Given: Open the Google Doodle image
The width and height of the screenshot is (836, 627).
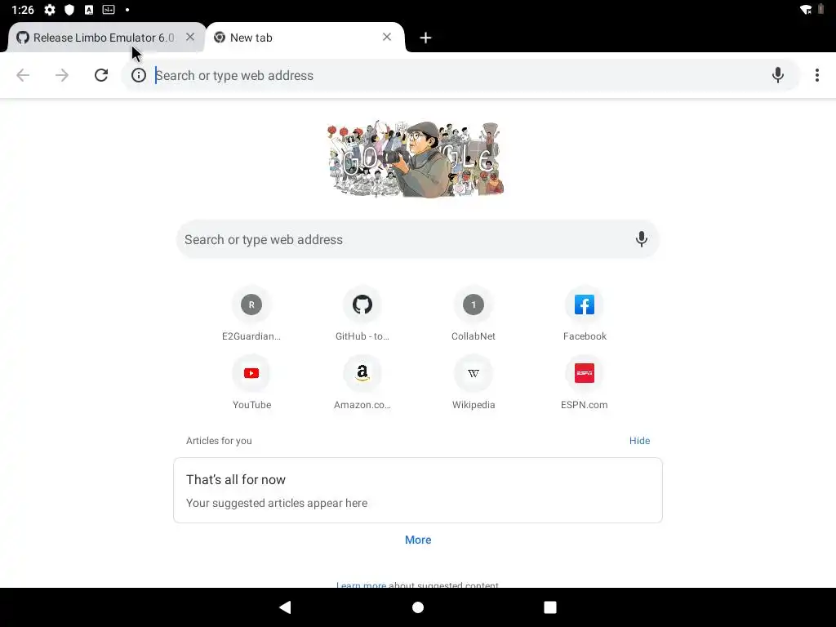Looking at the screenshot, I should pos(416,159).
